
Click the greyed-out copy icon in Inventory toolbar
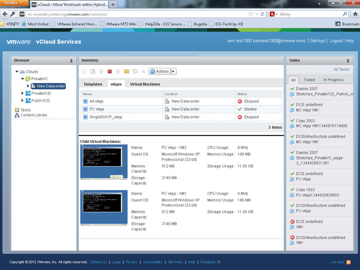[84, 72]
